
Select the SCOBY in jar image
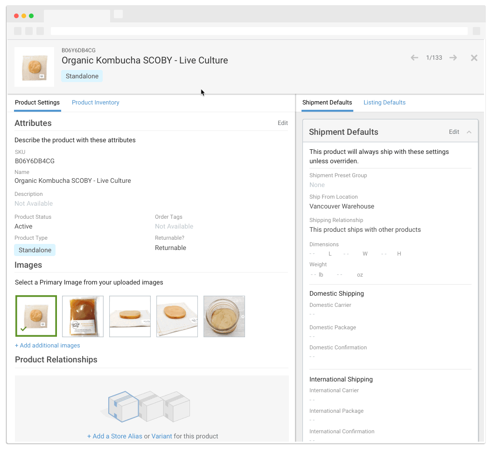[224, 316]
